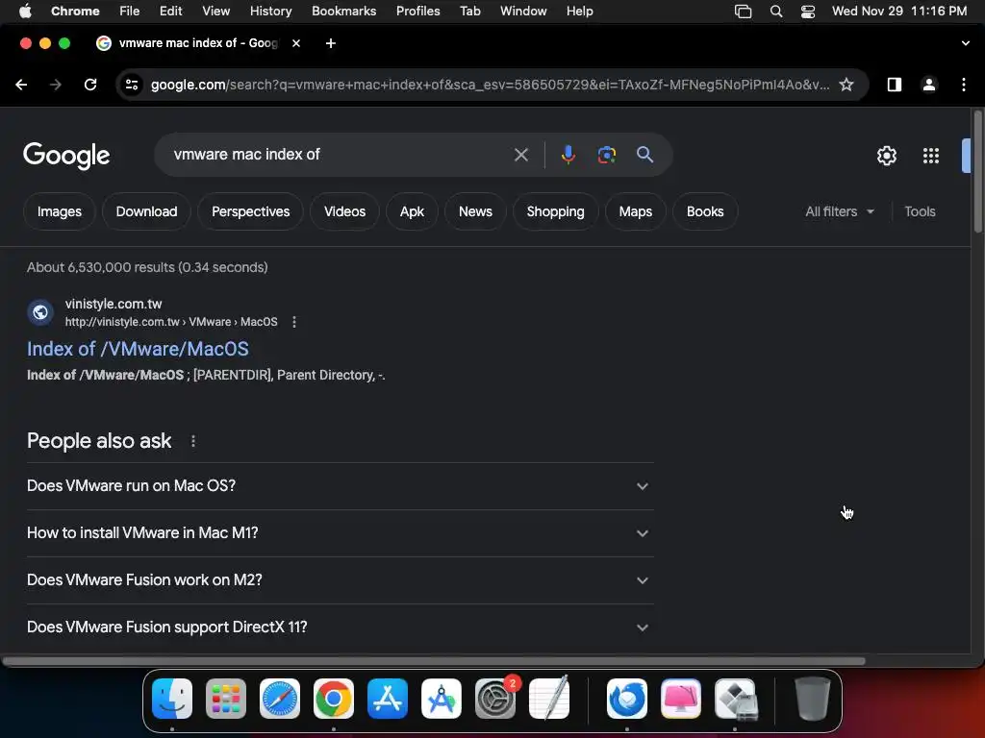Image resolution: width=985 pixels, height=738 pixels.
Task: Bookmark this page with the star icon
Action: (x=846, y=85)
